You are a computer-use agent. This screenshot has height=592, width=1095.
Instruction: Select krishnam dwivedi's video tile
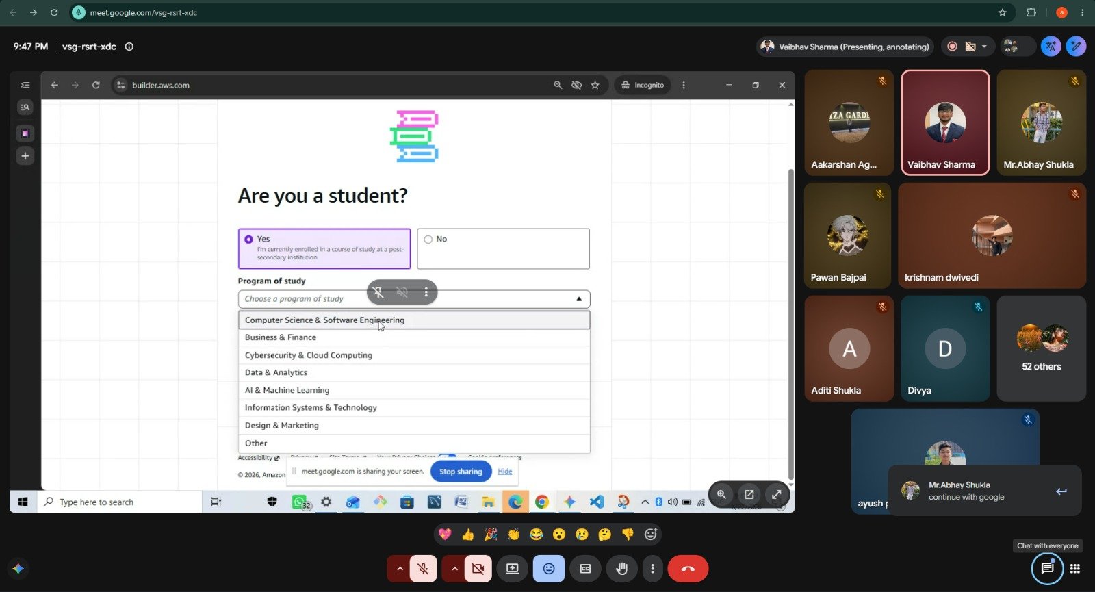992,235
